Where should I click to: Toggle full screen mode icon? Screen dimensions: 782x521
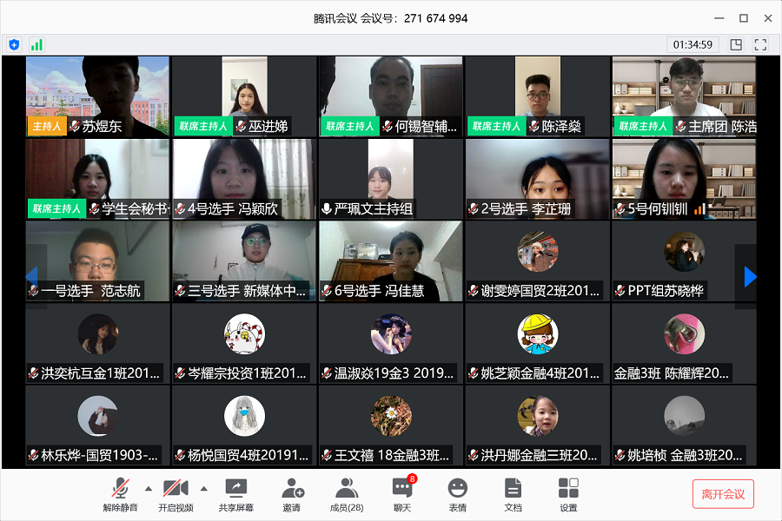pyautogui.click(x=760, y=44)
